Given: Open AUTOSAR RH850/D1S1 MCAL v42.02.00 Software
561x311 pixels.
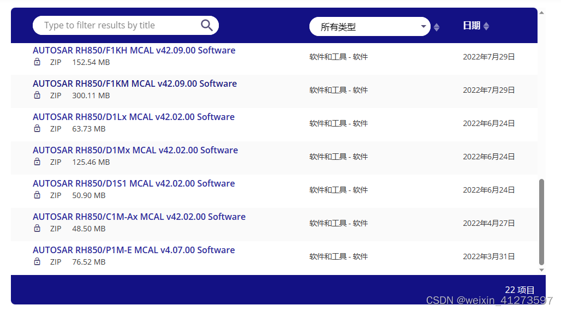Looking at the screenshot, I should pos(134,183).
